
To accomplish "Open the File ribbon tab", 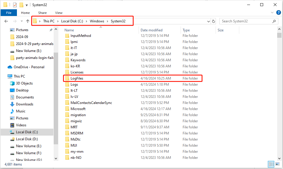I will click(x=9, y=13).
